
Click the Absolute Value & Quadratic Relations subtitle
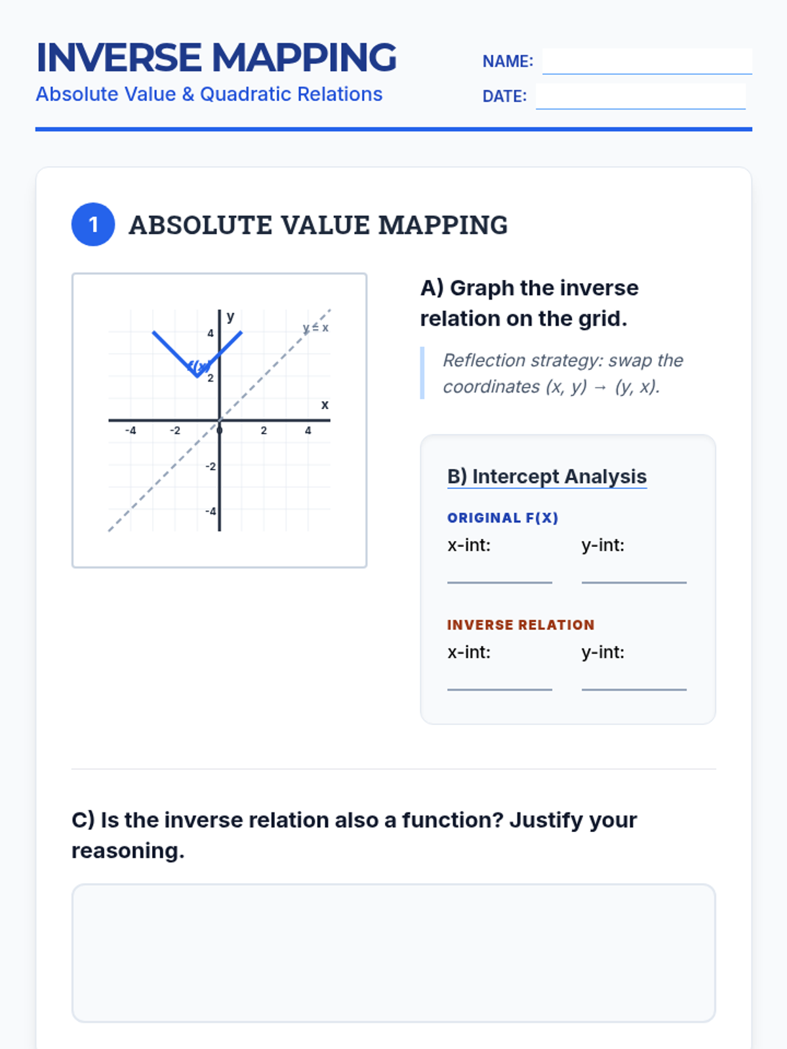coord(209,94)
